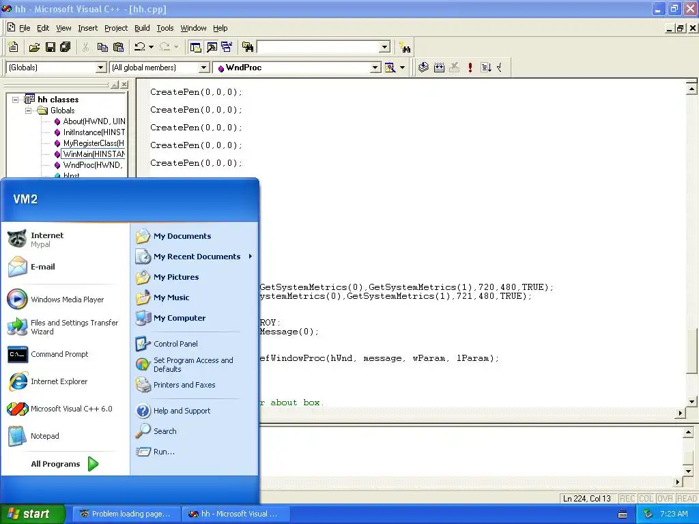Select About(HWND, UIN in class tree
This screenshot has width=699, height=524.
94,121
